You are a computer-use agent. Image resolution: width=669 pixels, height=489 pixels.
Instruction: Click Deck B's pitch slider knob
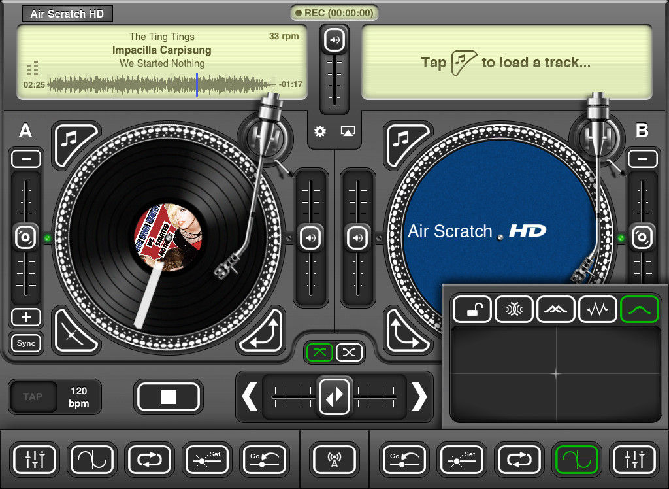(x=642, y=237)
